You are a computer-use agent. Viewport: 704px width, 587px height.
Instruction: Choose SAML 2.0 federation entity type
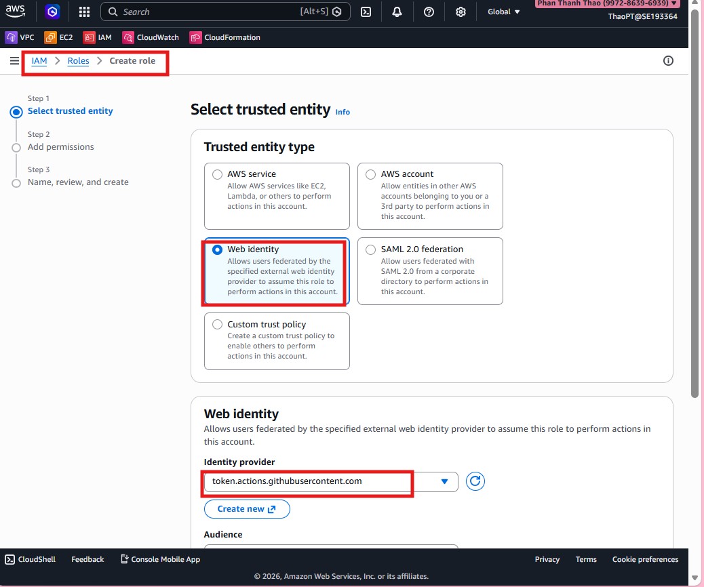371,249
